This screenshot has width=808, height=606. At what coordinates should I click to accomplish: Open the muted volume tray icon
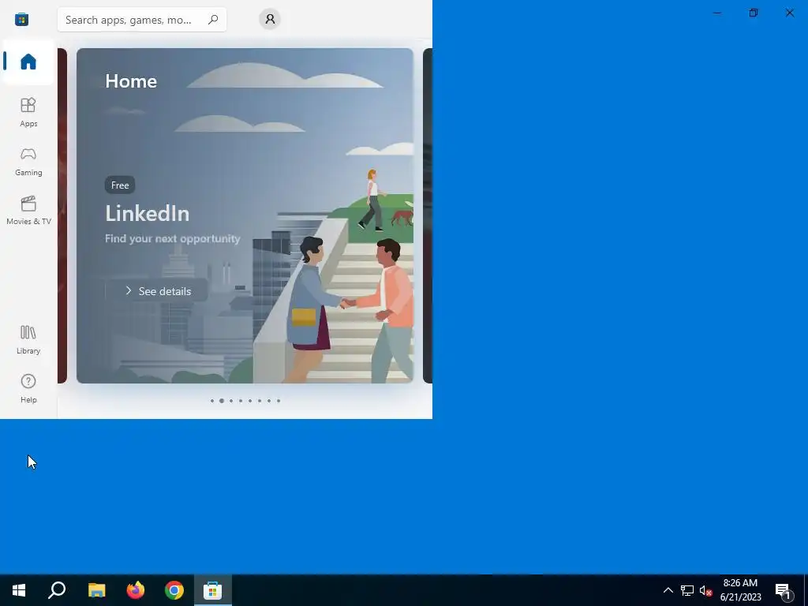pyautogui.click(x=706, y=590)
